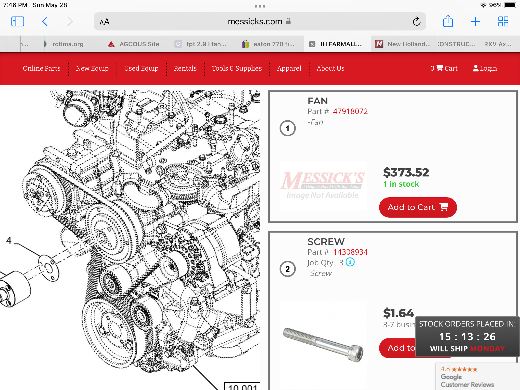Open the Tools & Supplies menu

point(237,68)
